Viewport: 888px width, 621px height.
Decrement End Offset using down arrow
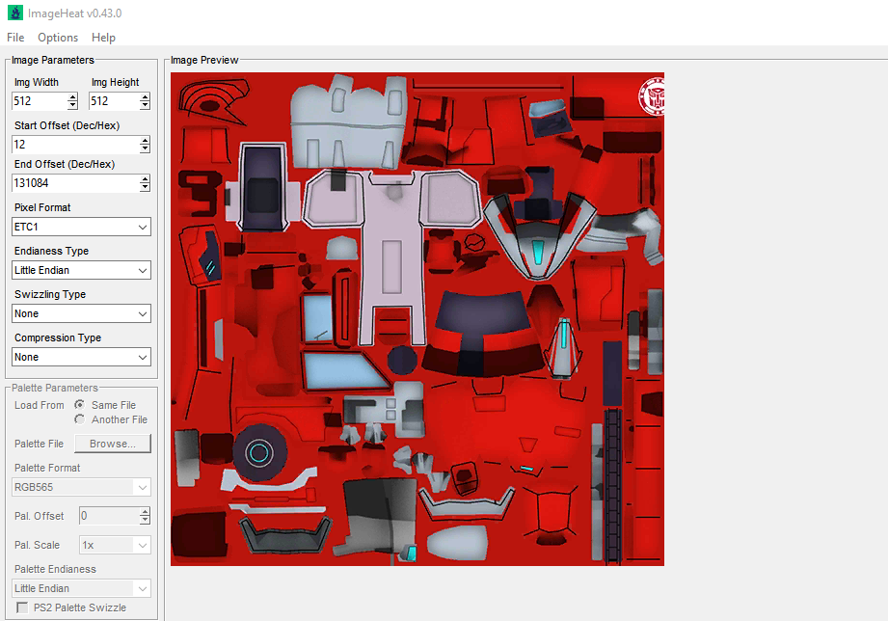pyautogui.click(x=145, y=187)
